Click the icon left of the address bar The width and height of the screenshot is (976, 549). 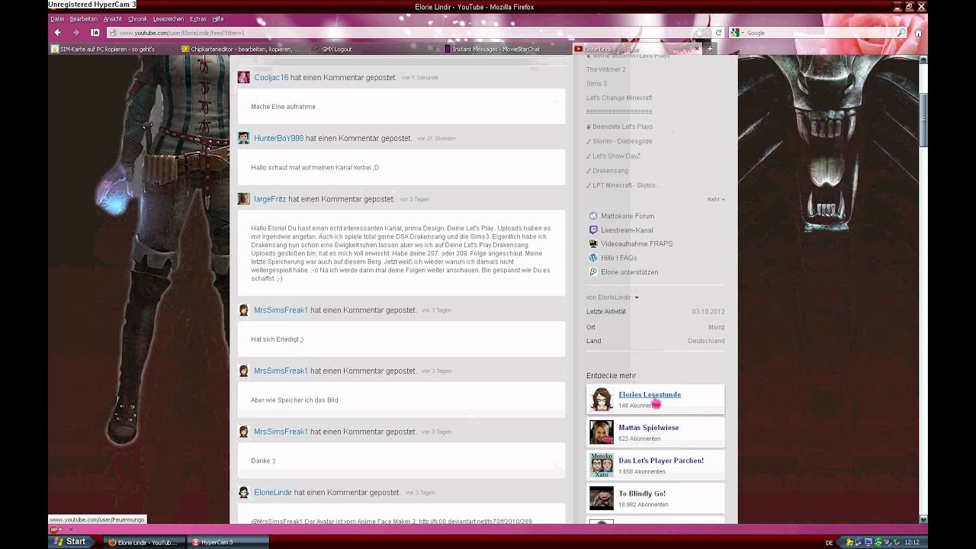[x=95, y=33]
